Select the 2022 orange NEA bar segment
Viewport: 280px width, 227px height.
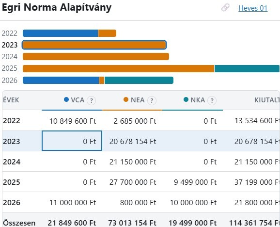108,33
